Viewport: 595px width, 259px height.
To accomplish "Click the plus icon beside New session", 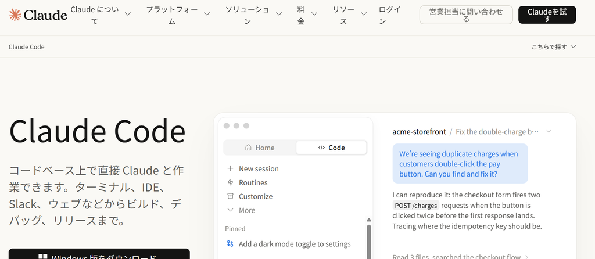I will (230, 168).
